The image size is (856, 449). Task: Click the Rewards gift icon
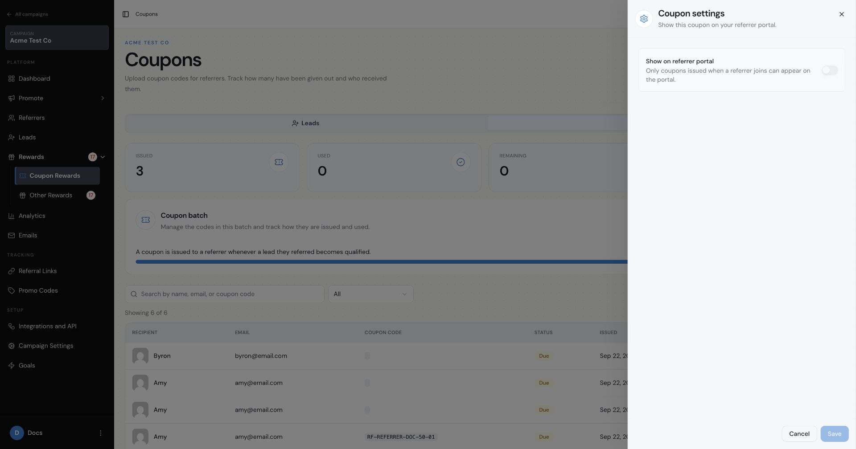(12, 157)
